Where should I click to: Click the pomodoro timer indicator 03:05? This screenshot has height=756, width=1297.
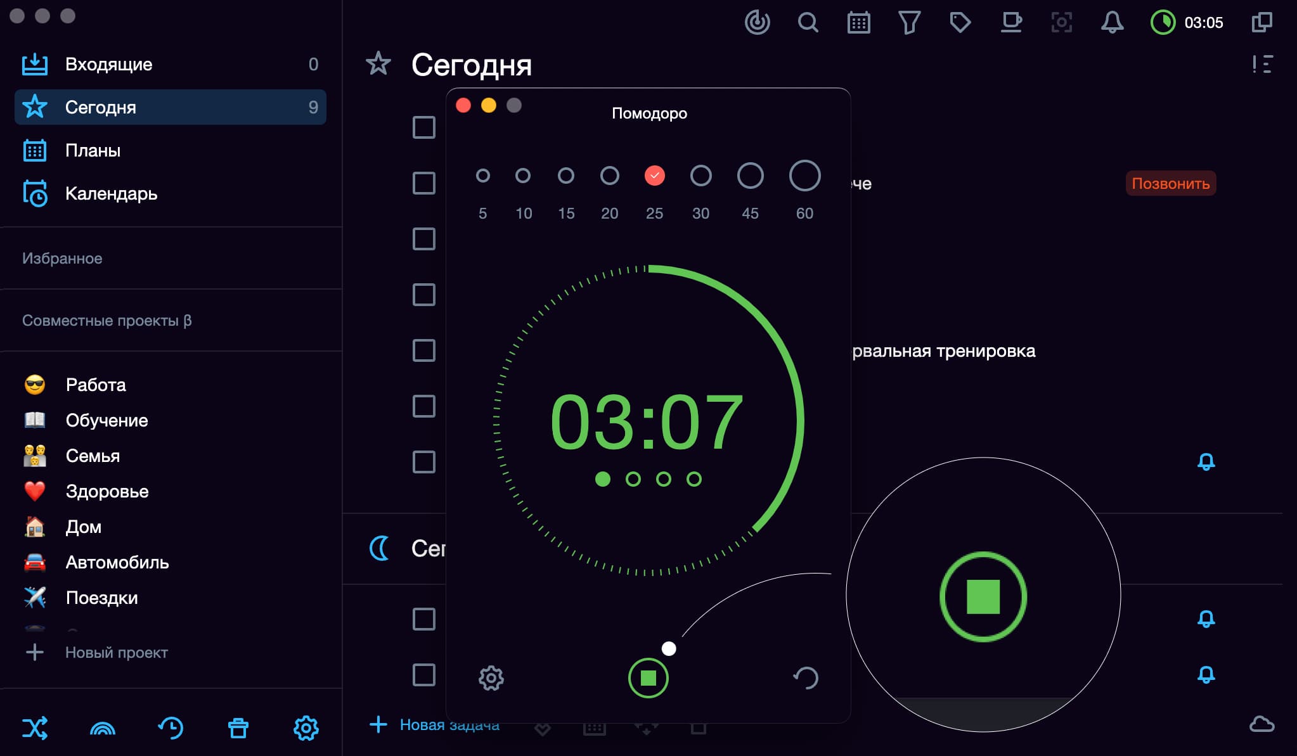[1187, 23]
